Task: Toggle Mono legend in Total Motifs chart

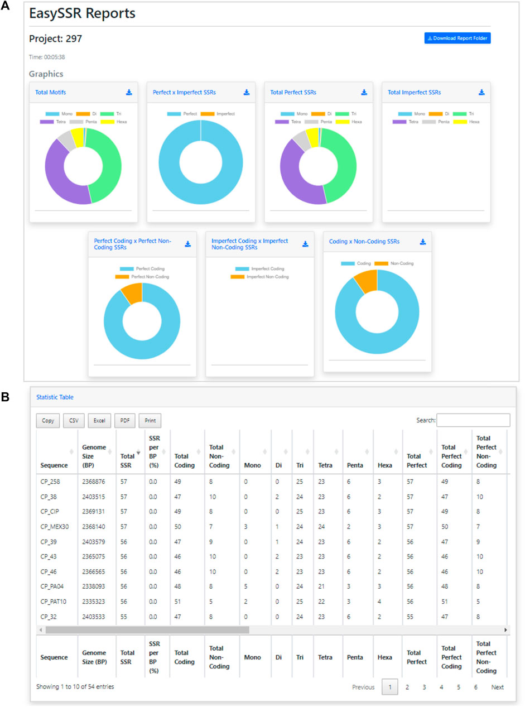Action: pyautogui.click(x=60, y=114)
